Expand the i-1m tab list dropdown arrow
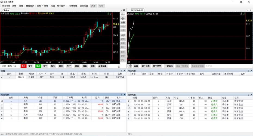The height and width of the screenshot is (136, 253). [121, 10]
